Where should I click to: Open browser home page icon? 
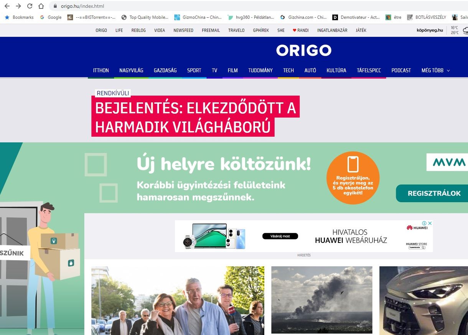(41, 6)
